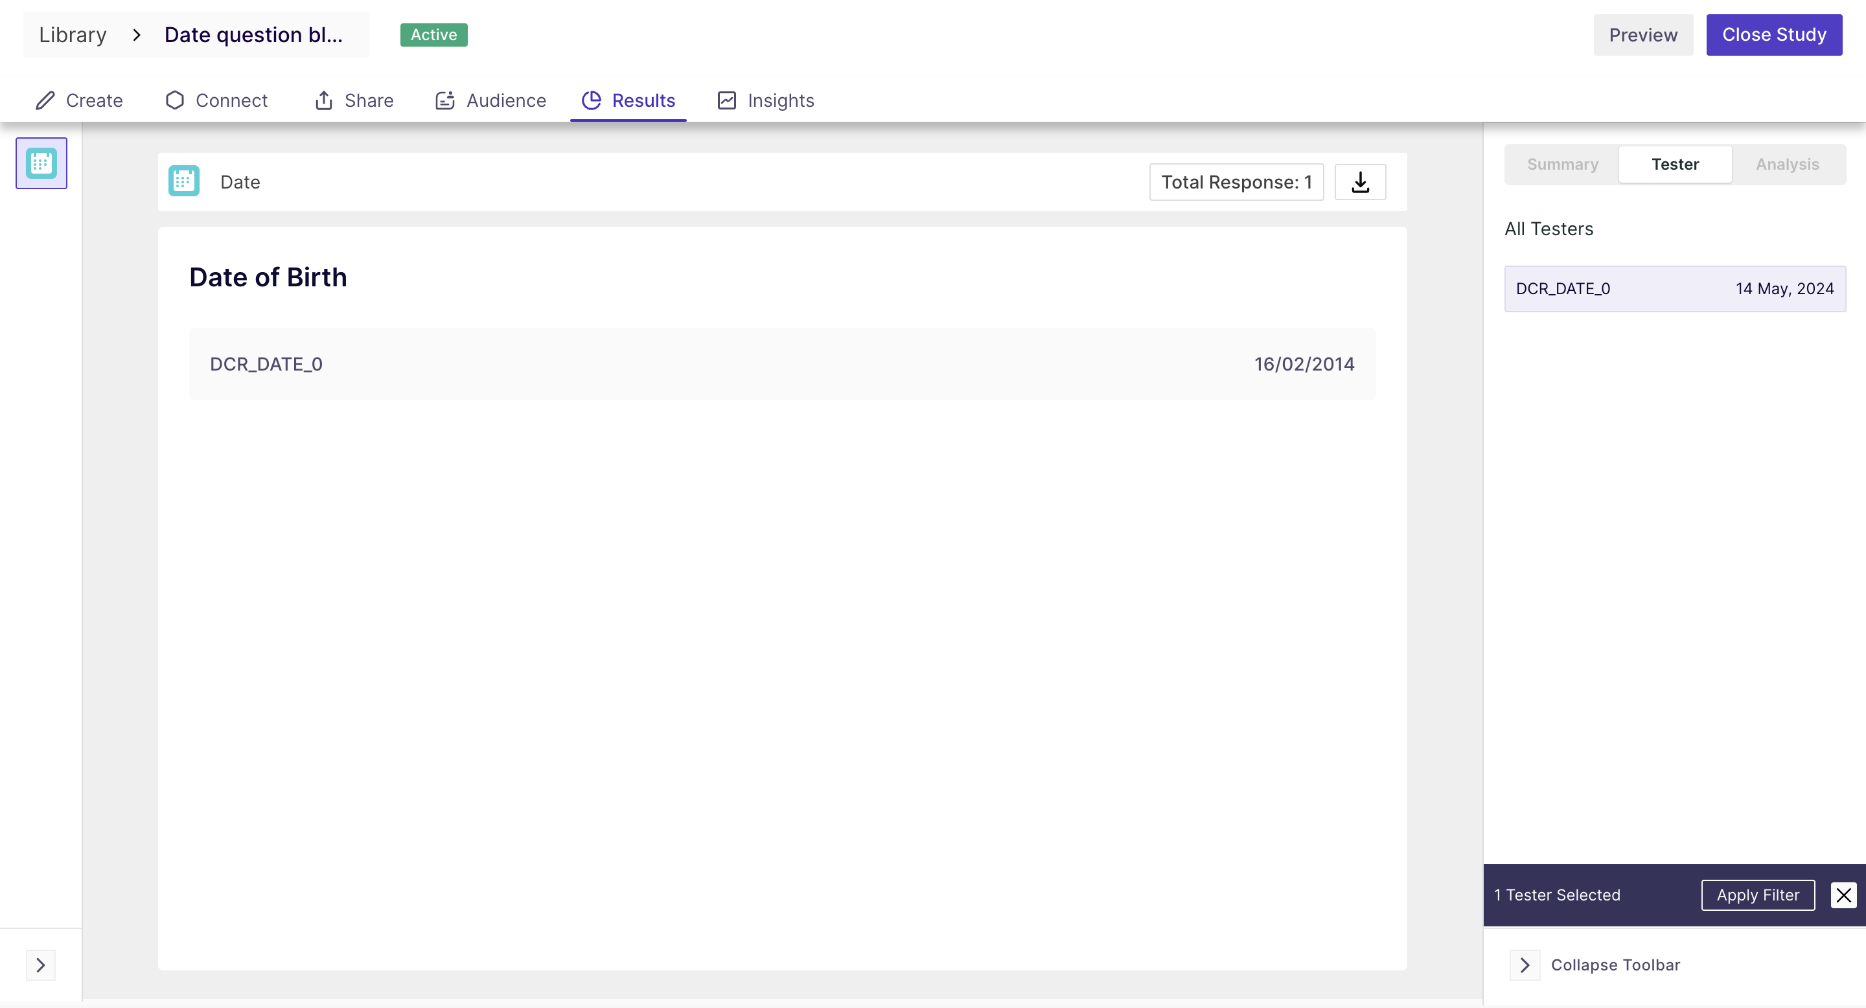Select the Tester panel tab

pyautogui.click(x=1675, y=165)
